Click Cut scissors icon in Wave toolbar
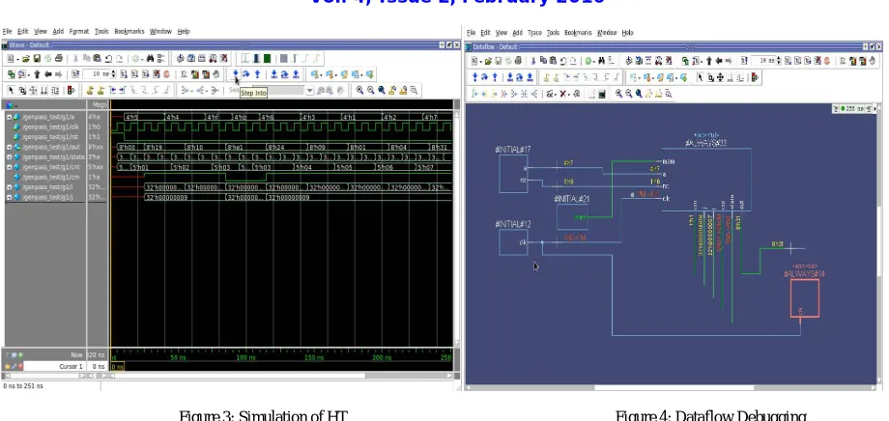Viewport: 889px width, 421px height. pos(75,58)
